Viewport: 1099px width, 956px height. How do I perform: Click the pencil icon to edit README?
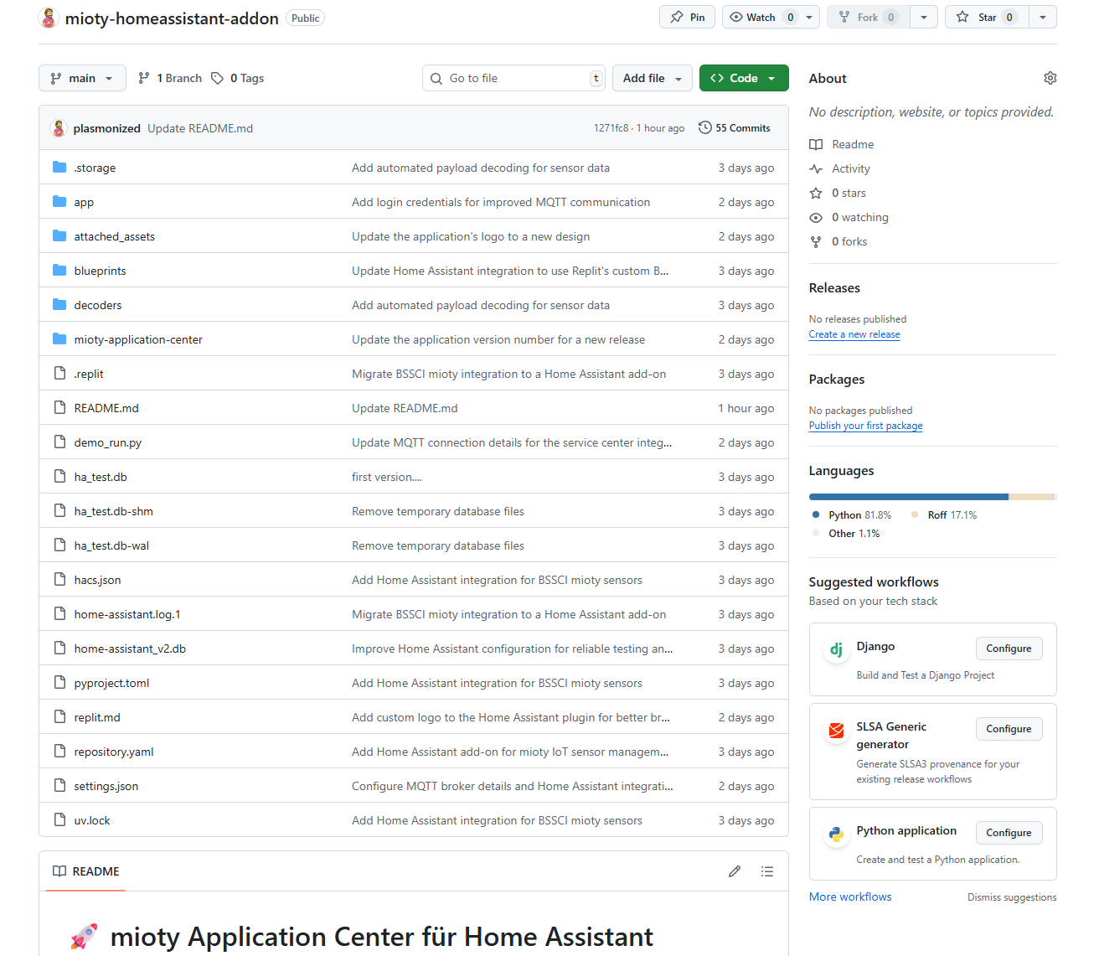point(735,871)
